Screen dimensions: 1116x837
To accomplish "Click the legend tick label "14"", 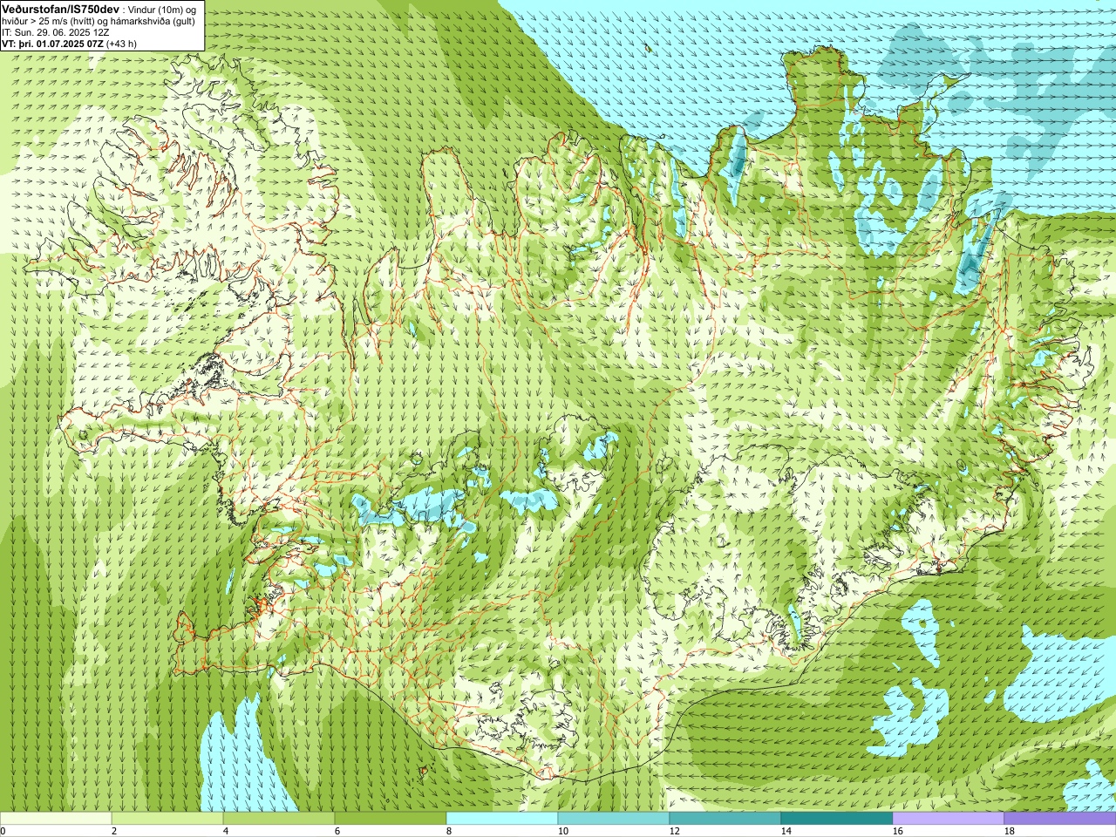I will (x=786, y=831).
